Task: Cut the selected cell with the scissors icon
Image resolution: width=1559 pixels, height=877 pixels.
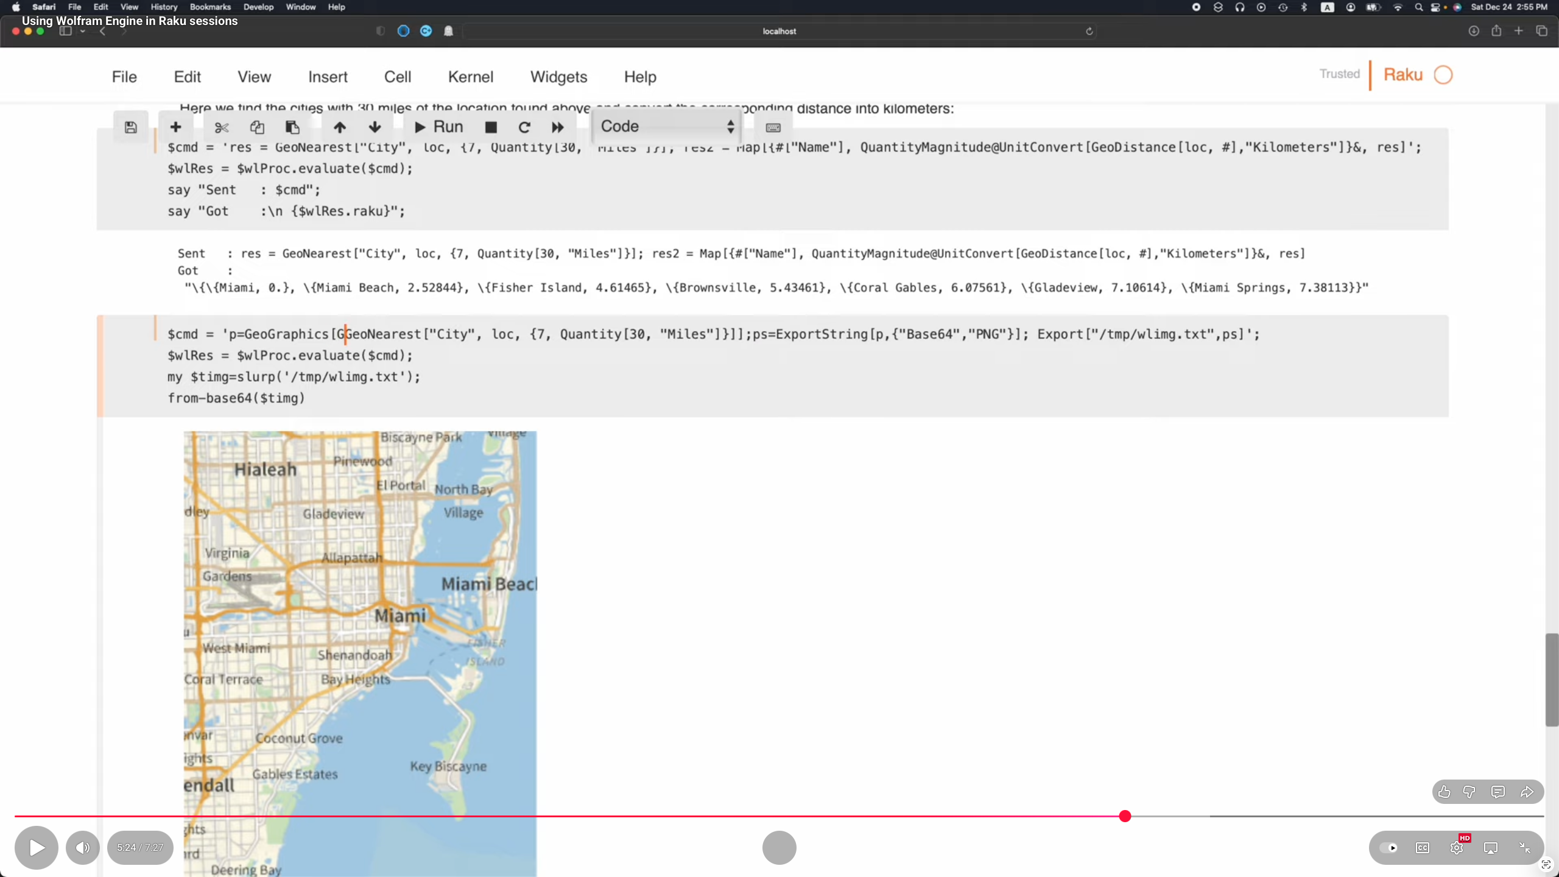Action: (x=222, y=127)
